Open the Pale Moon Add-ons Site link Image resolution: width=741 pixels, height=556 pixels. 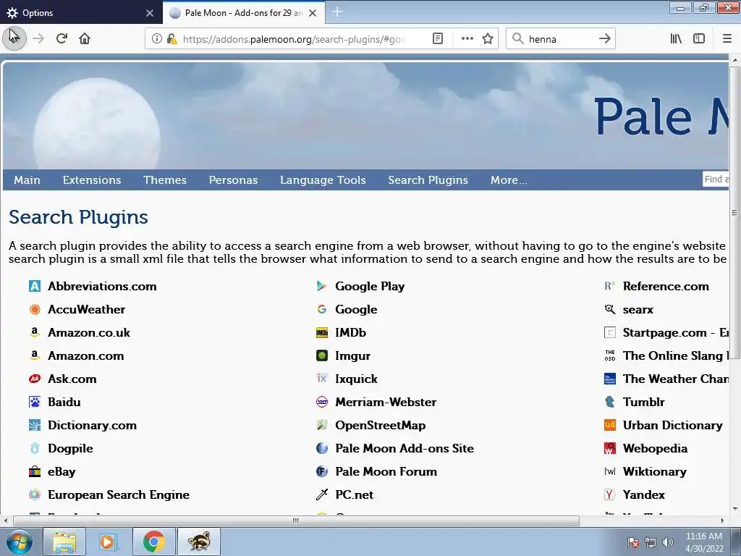(405, 448)
